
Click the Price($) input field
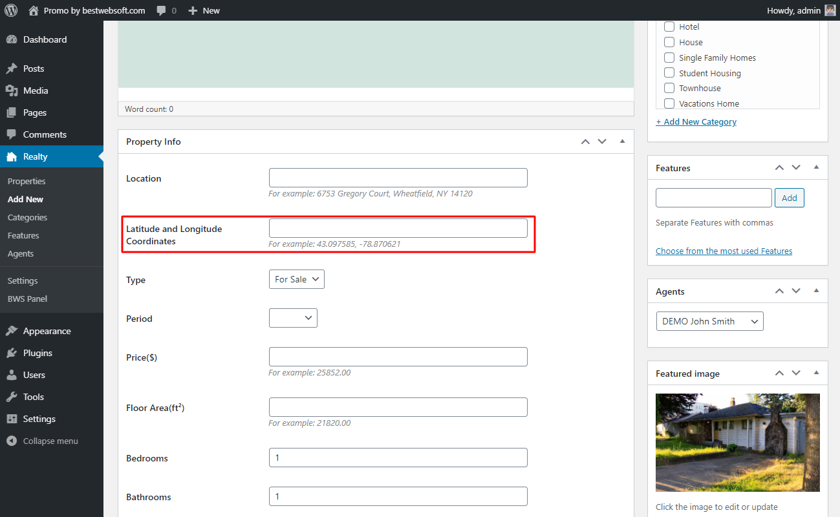[x=398, y=357]
